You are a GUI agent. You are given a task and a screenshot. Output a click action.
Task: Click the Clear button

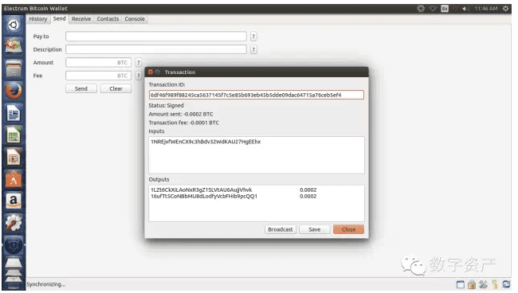[x=116, y=88]
